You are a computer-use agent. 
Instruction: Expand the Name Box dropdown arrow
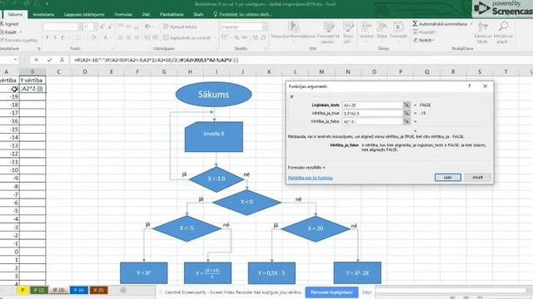[x=15, y=60]
